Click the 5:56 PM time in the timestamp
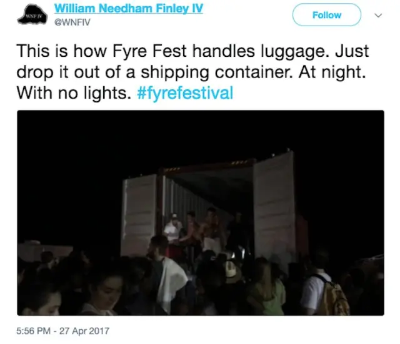This screenshot has width=400, height=344. pyautogui.click(x=33, y=331)
